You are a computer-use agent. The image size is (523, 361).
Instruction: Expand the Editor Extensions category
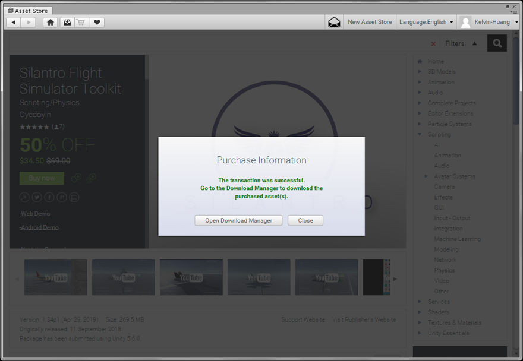420,113
